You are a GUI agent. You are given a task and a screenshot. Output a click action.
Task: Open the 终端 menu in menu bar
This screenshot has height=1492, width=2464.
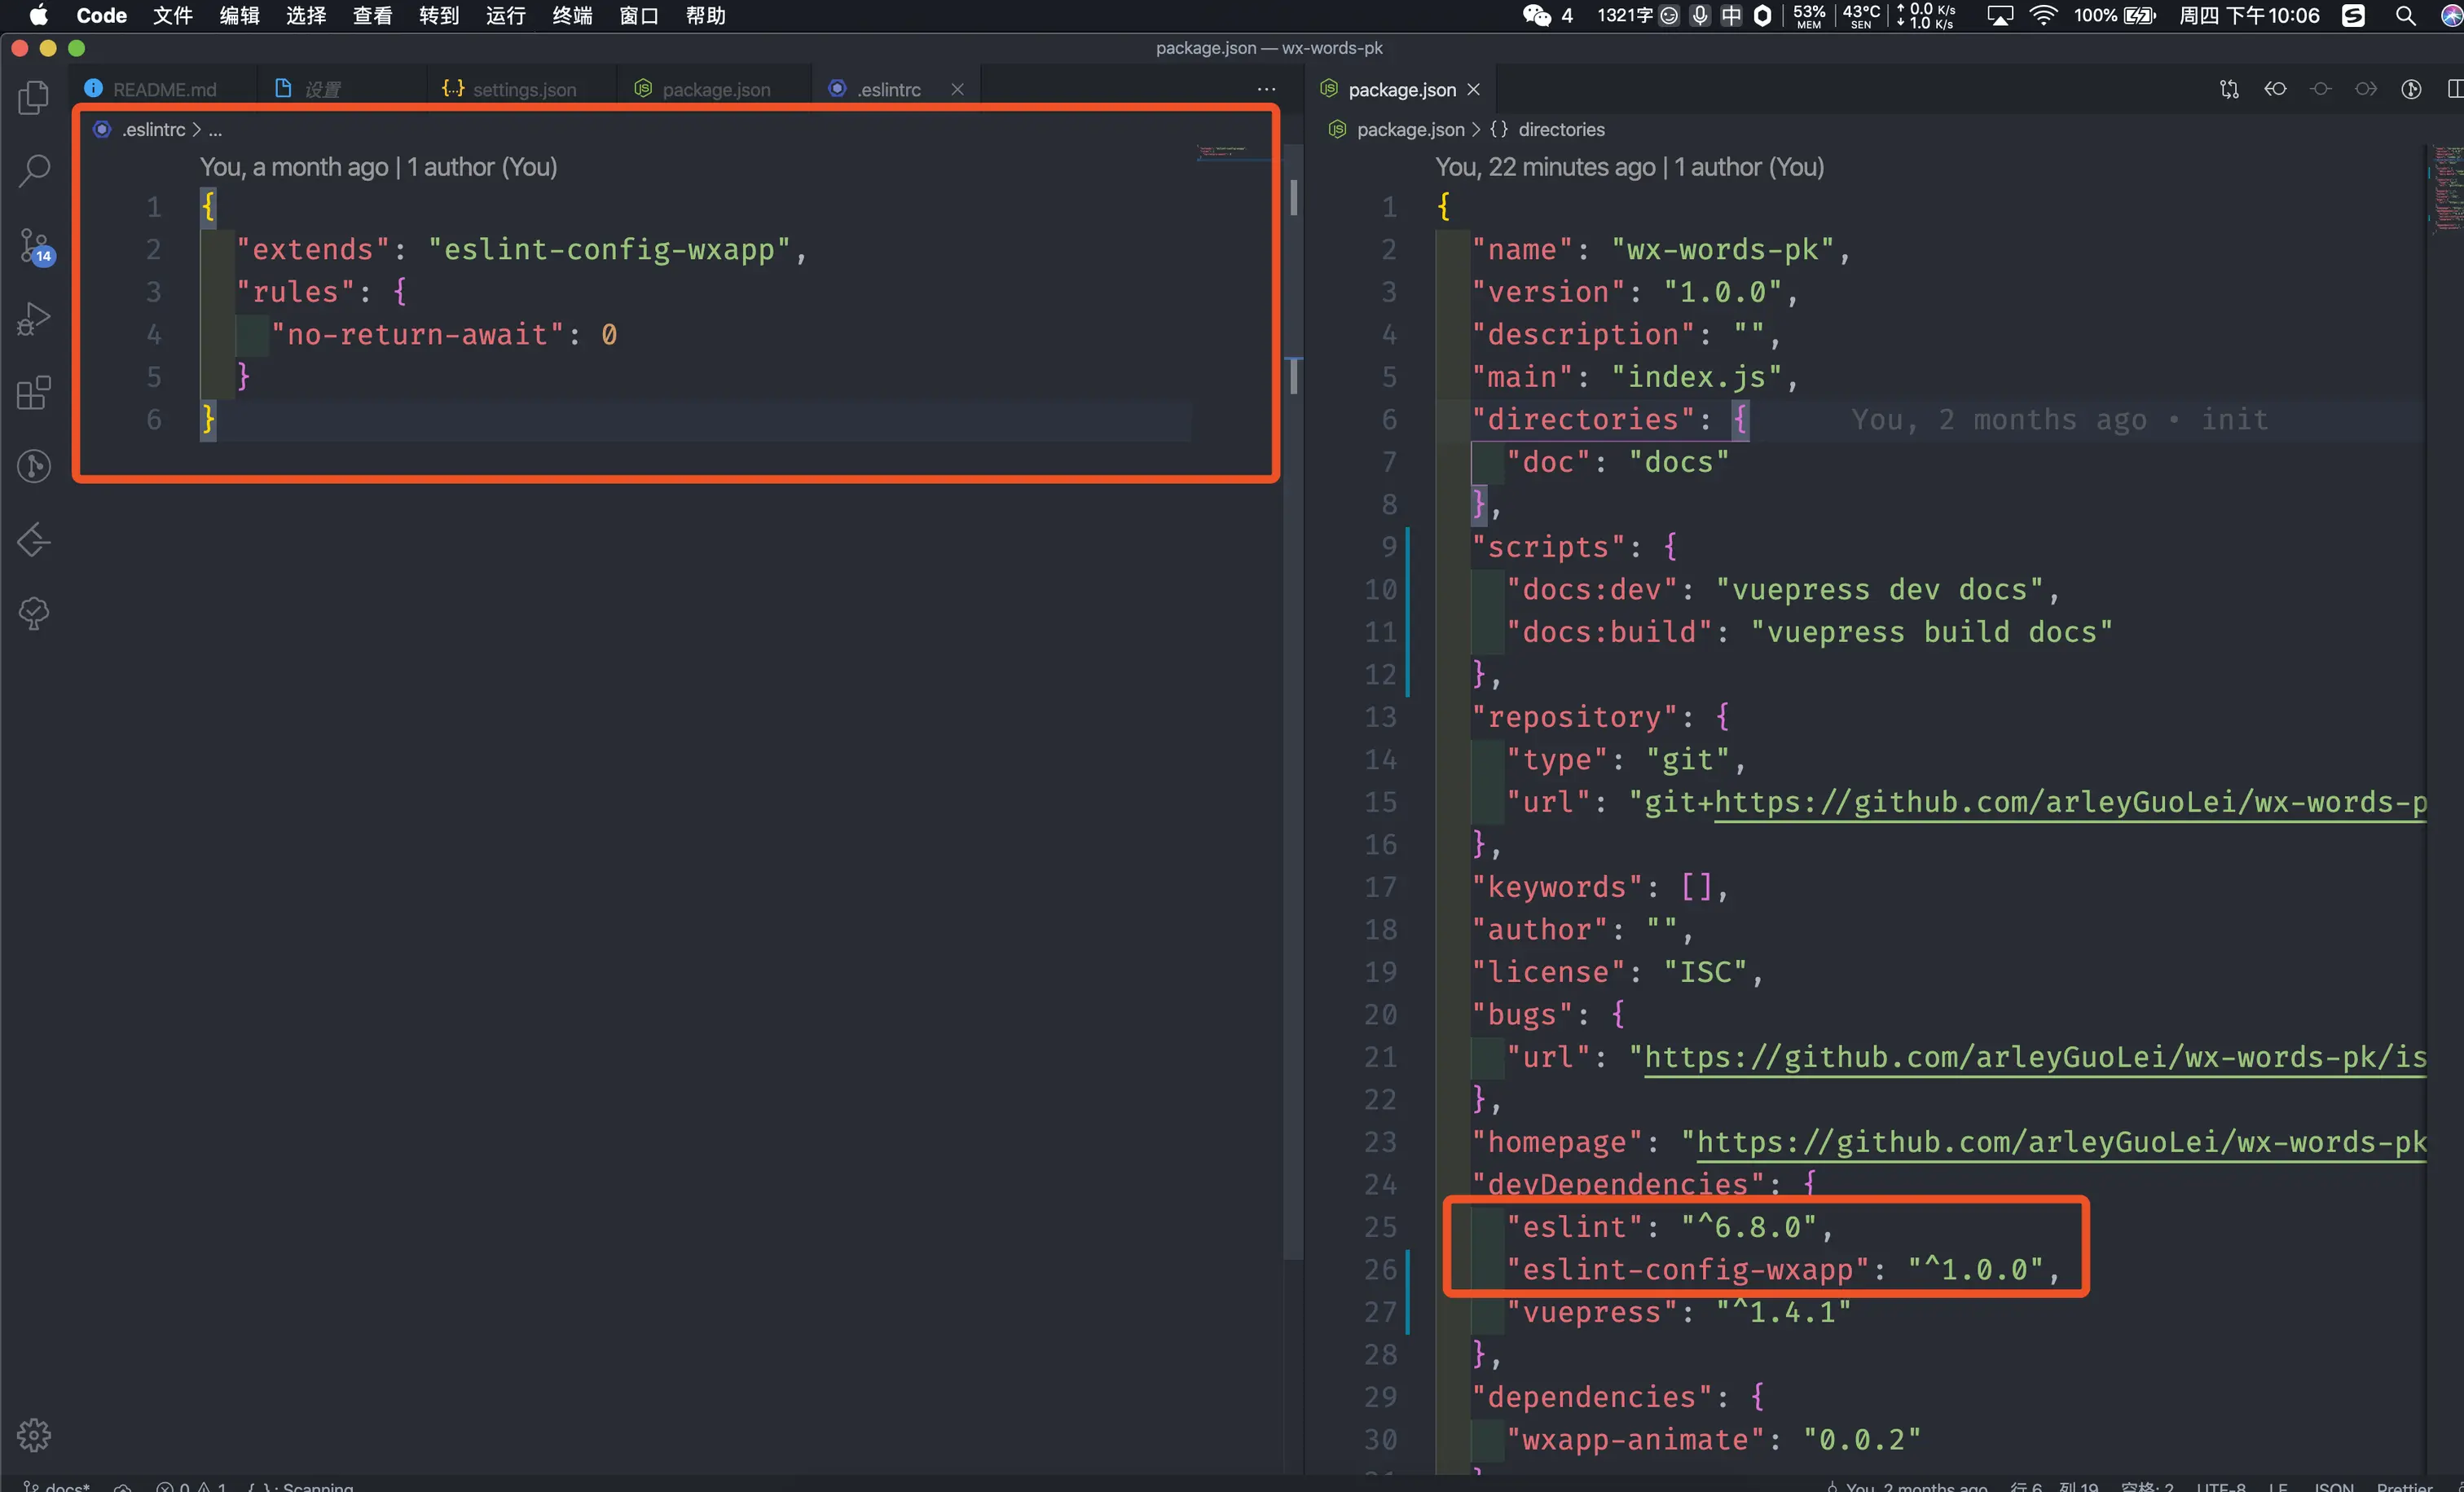tap(572, 15)
